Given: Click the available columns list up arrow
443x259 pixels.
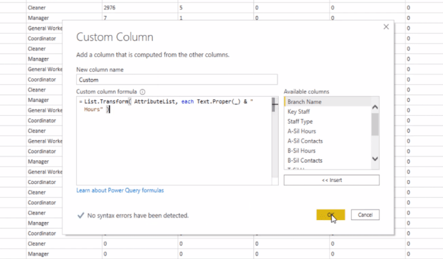Looking at the screenshot, I should tap(375, 107).
